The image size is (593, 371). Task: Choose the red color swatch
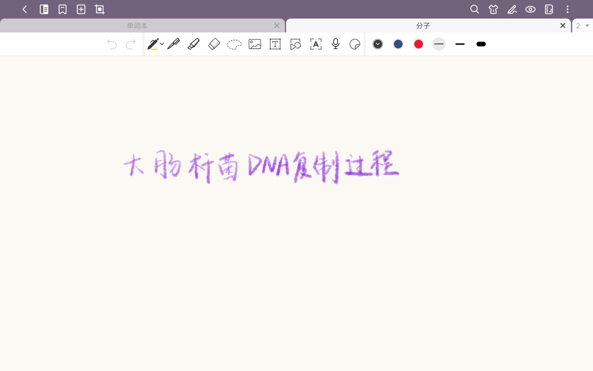418,44
